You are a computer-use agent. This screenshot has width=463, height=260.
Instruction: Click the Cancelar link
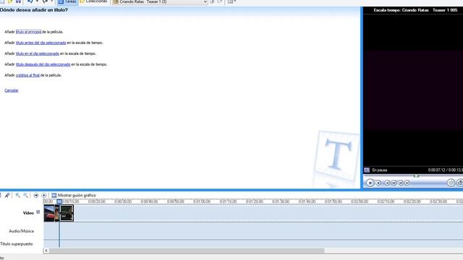(x=12, y=90)
